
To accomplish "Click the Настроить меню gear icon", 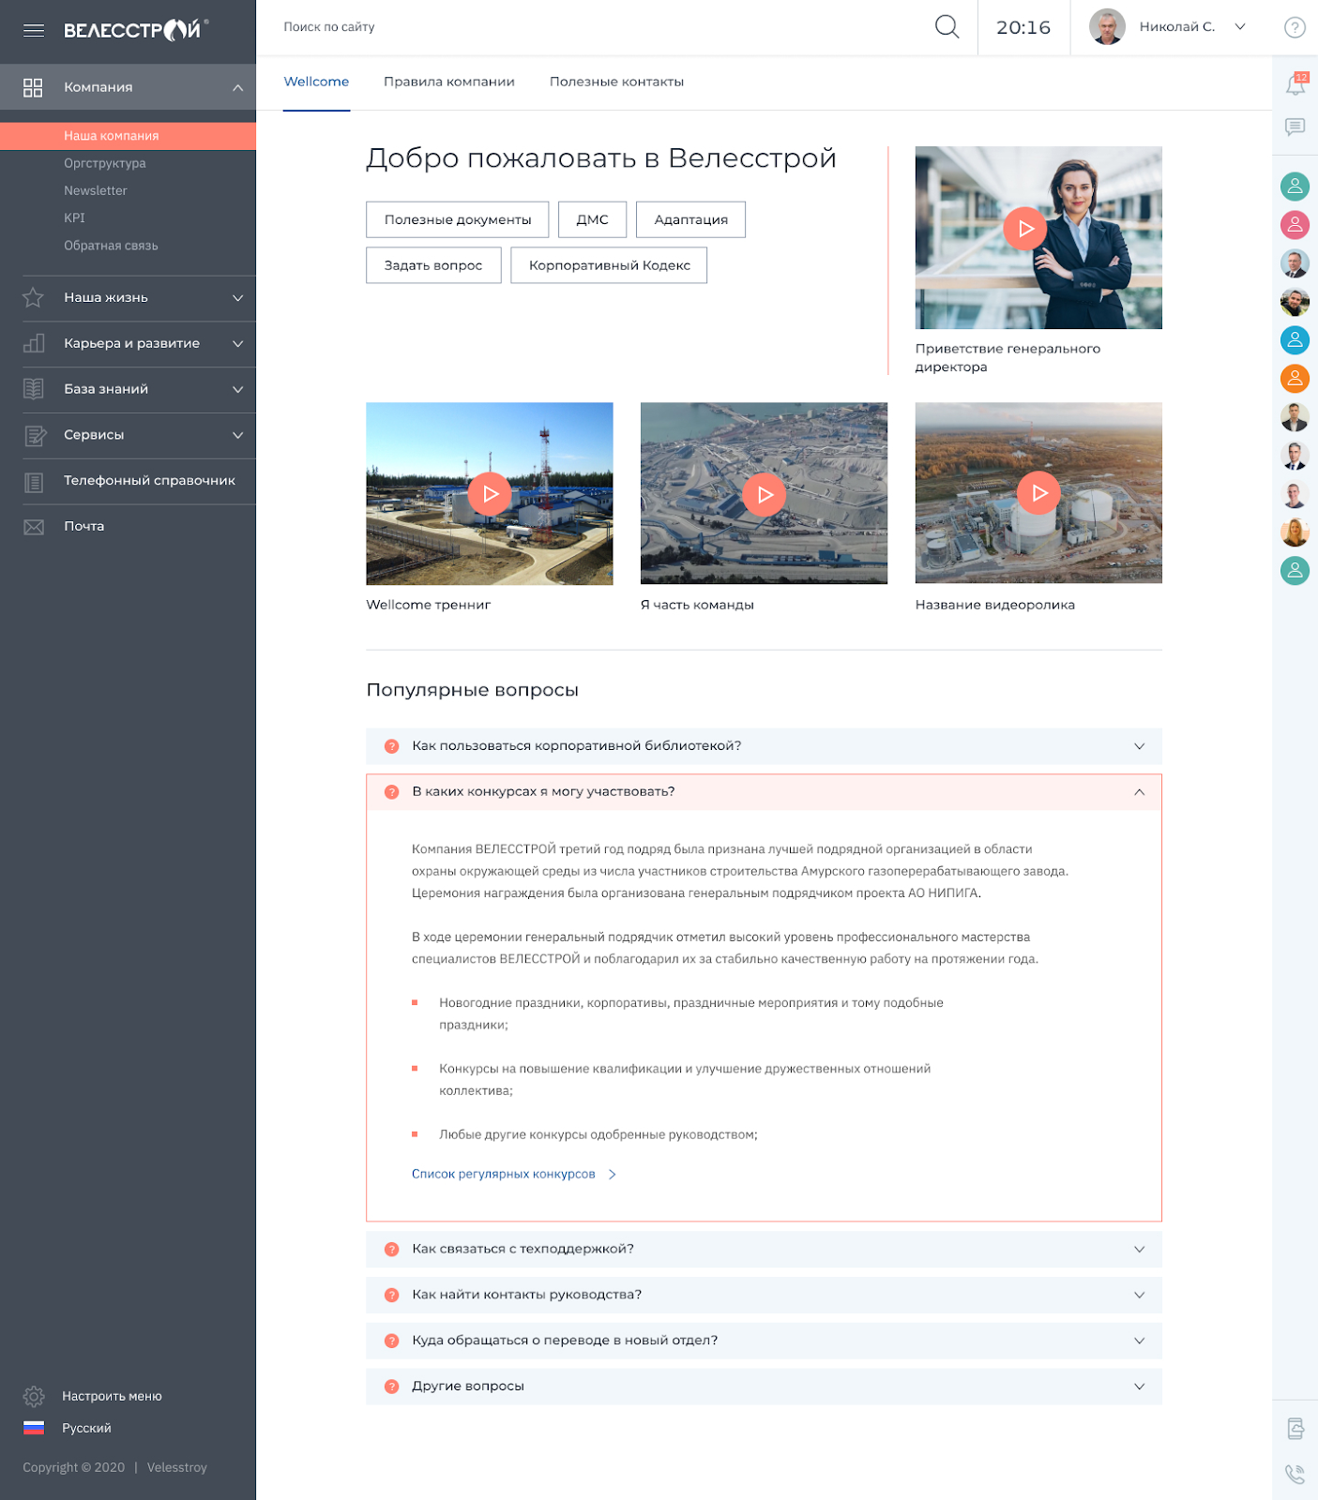I will click(x=34, y=1397).
